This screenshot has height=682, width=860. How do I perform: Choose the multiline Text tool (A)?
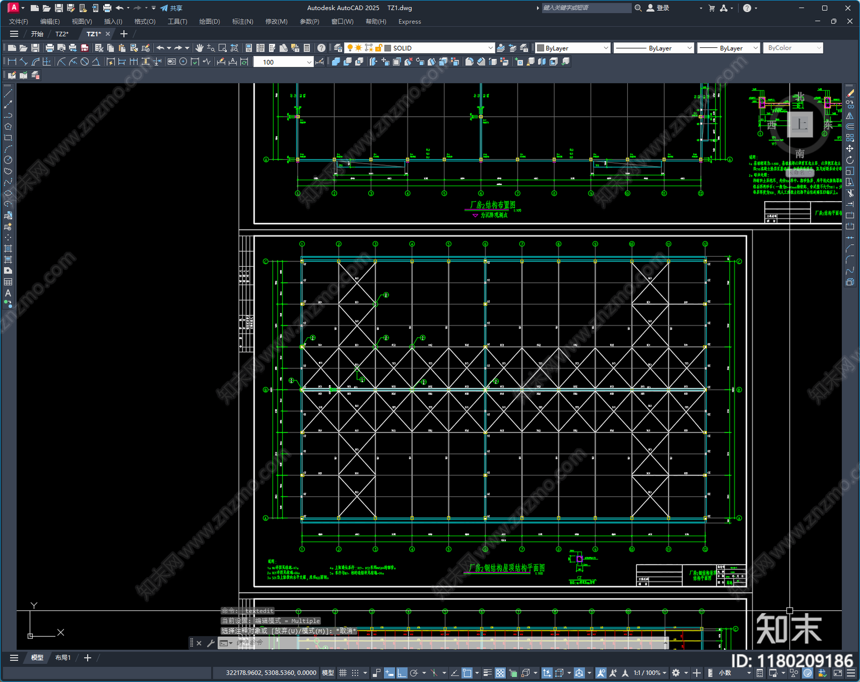click(8, 293)
